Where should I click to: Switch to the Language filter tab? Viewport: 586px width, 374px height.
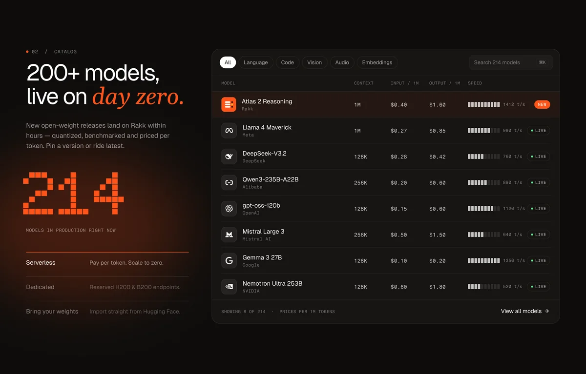256,62
